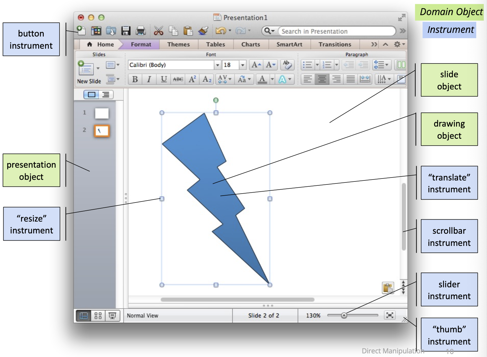The width and height of the screenshot is (487, 357).
Task: Click the Fit Slide to Window icon
Action: [x=390, y=315]
